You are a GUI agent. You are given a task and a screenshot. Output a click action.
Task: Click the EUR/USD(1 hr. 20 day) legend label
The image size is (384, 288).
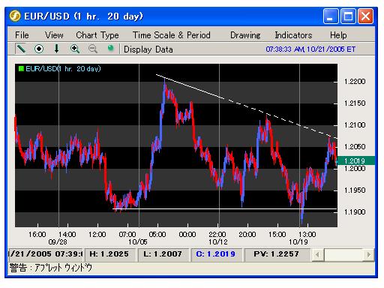63,69
